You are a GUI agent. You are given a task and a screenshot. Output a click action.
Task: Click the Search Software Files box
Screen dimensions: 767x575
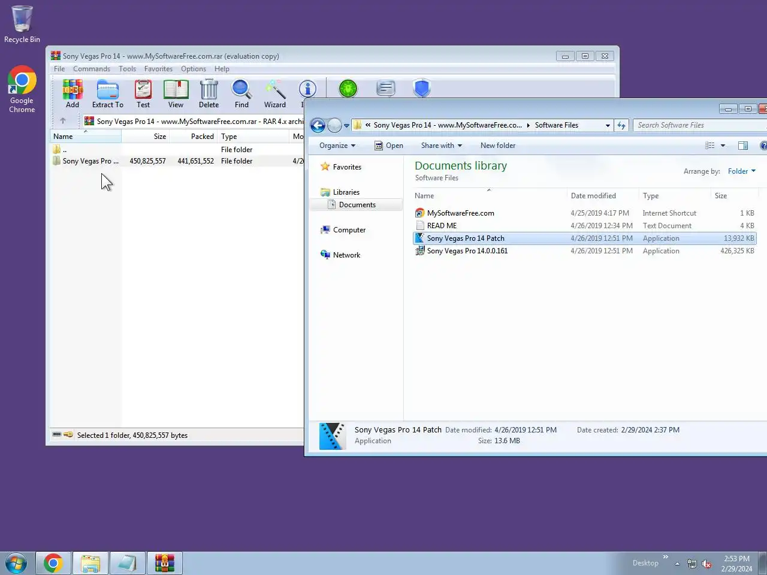(x=699, y=125)
